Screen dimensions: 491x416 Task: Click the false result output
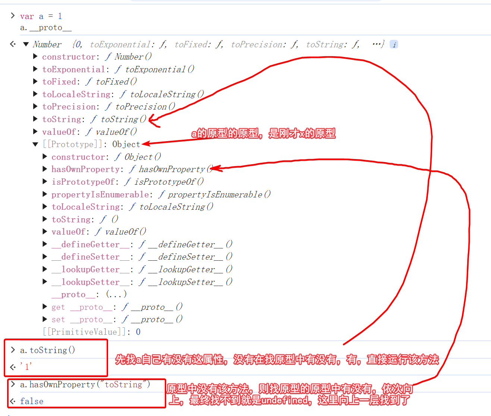coord(32,401)
